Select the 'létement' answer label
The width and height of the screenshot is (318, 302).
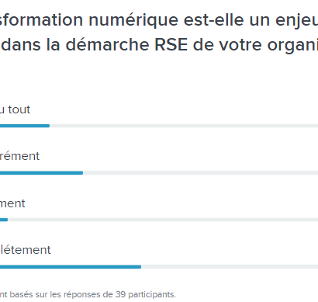pos(26,250)
